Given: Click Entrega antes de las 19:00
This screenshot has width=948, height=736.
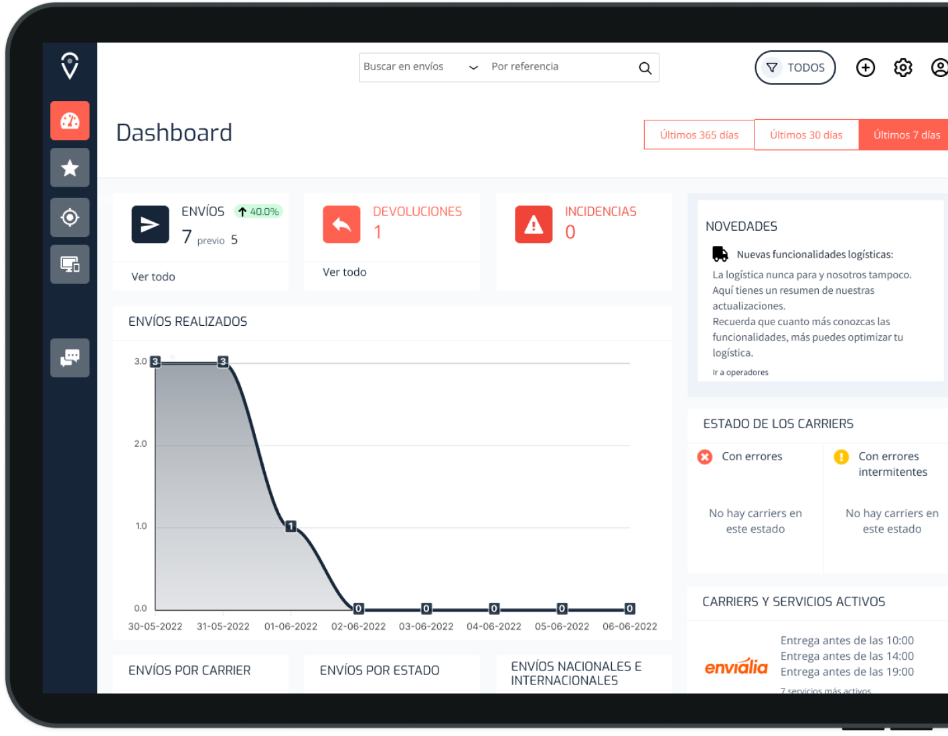Looking at the screenshot, I should coord(847,672).
